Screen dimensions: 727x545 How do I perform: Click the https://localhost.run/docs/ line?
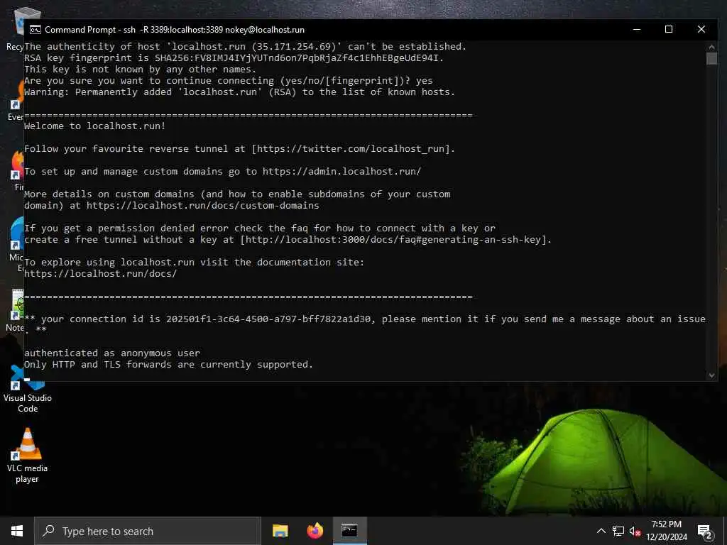tap(101, 273)
